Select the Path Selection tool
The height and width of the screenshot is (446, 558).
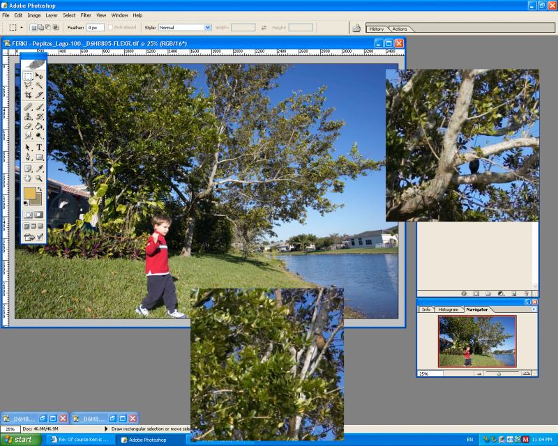pyautogui.click(x=28, y=147)
